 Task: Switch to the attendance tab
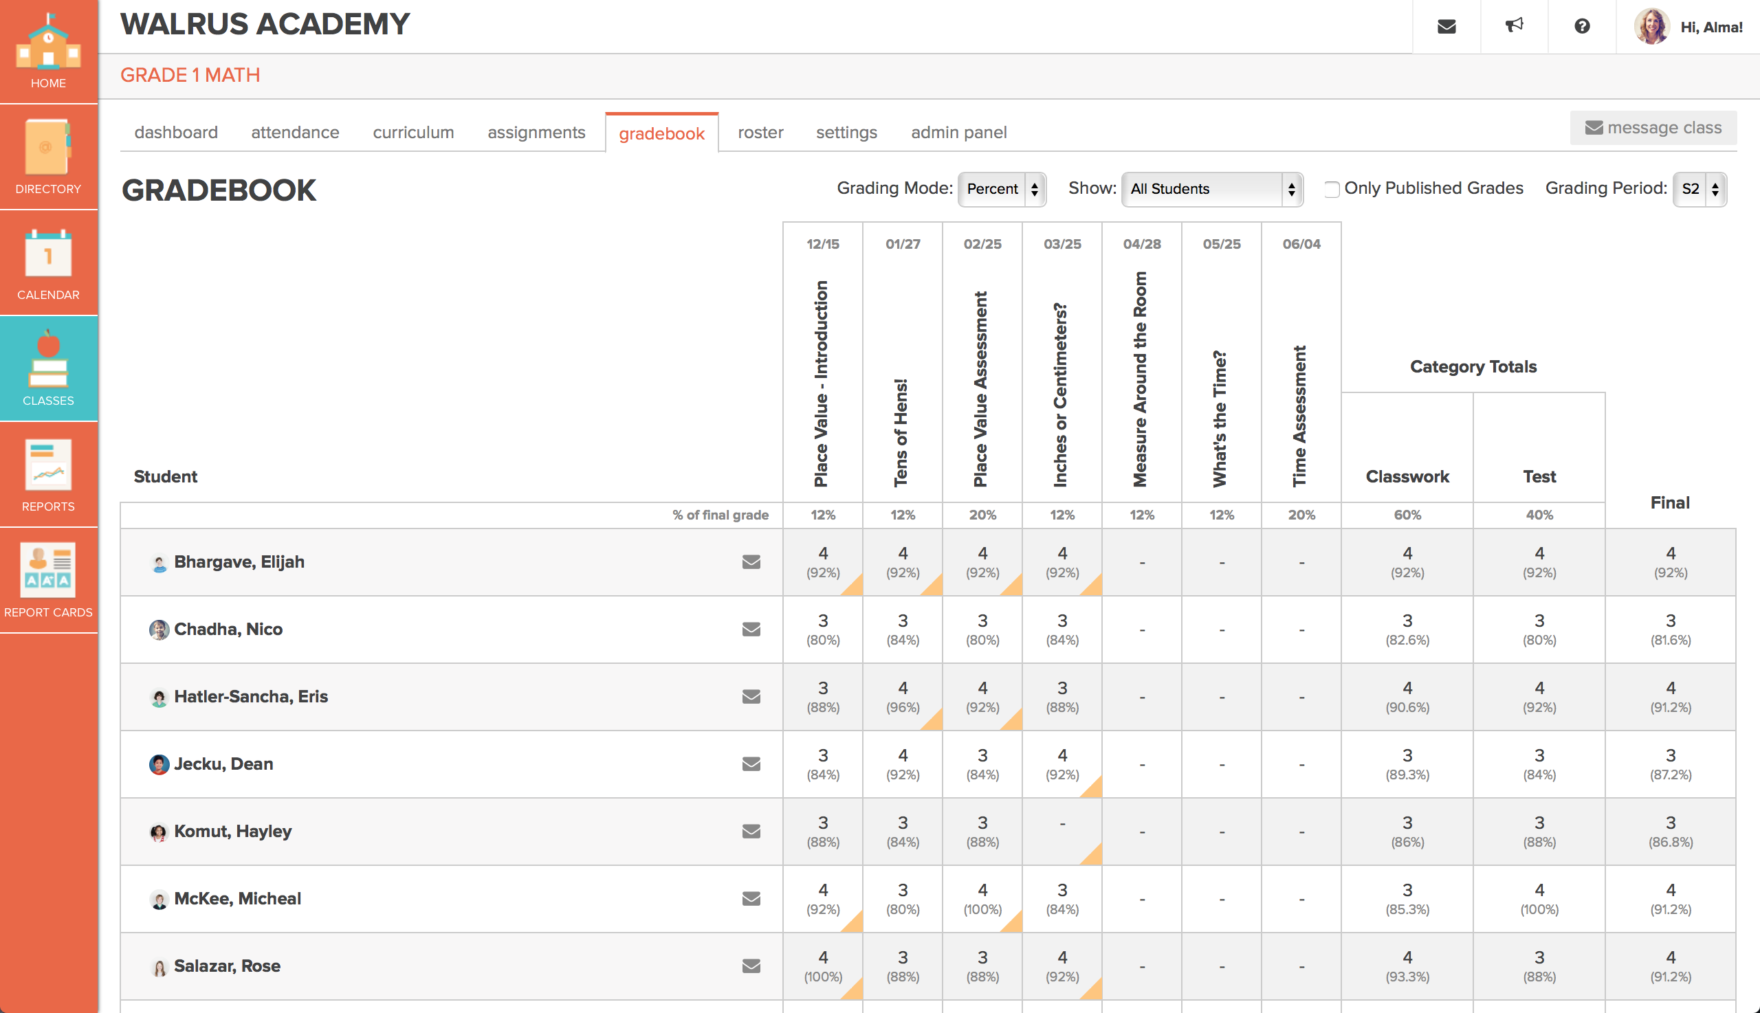(x=294, y=132)
